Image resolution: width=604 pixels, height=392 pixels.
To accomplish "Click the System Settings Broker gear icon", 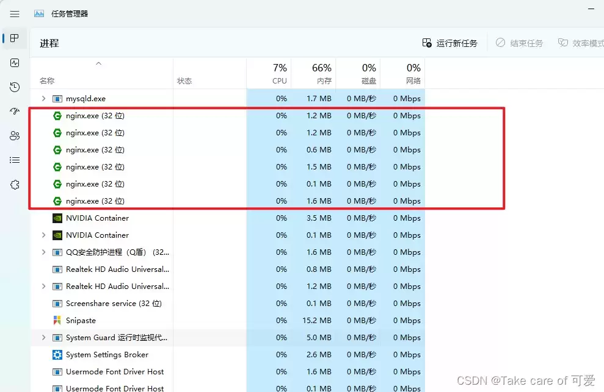I will coord(57,355).
